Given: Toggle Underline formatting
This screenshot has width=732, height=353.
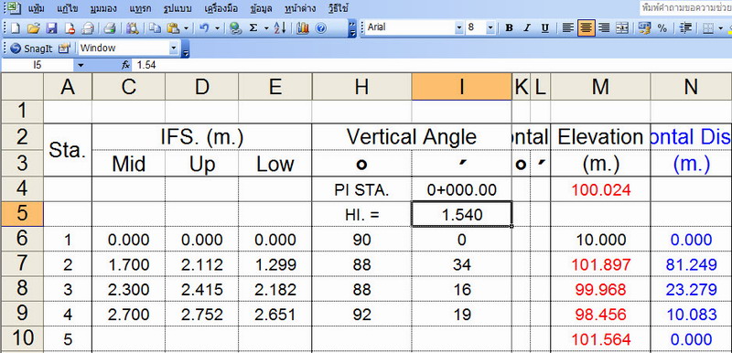Looking at the screenshot, I should (544, 28).
